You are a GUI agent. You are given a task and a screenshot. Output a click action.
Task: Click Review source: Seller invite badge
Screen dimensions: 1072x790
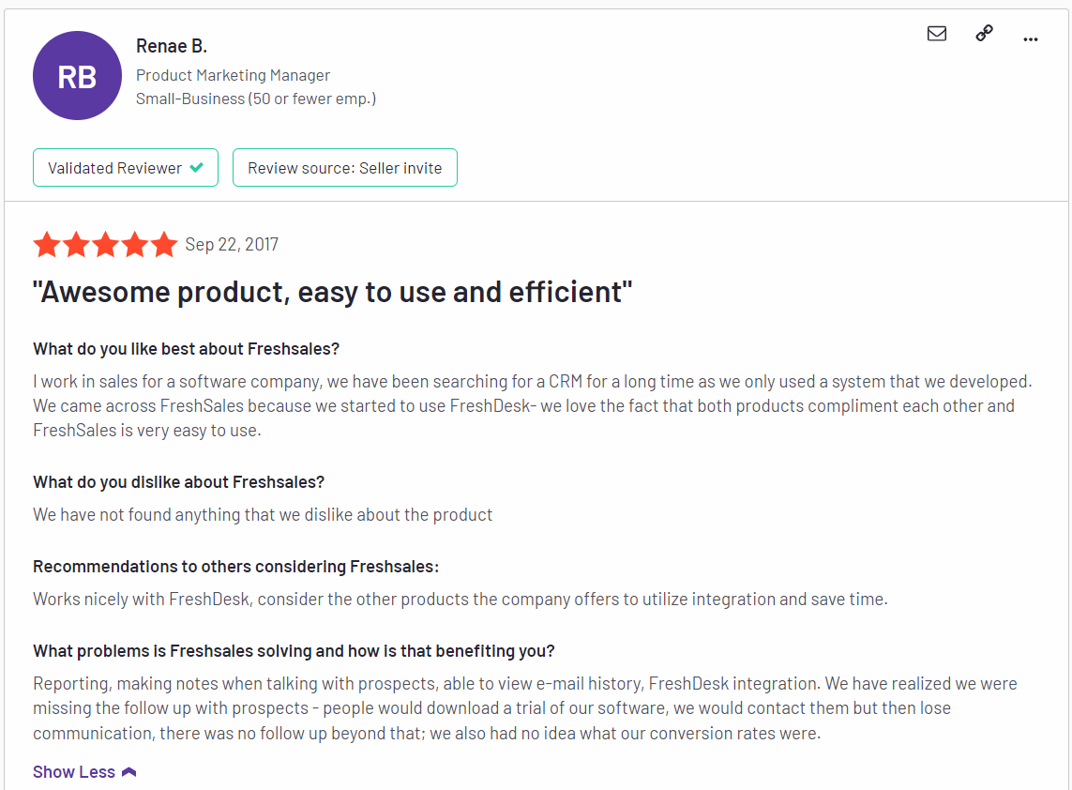345,168
